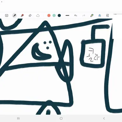Viewport: 122px width, 122px height.
Task: Select the red Highlighter tool
Action: [x=22, y=16]
